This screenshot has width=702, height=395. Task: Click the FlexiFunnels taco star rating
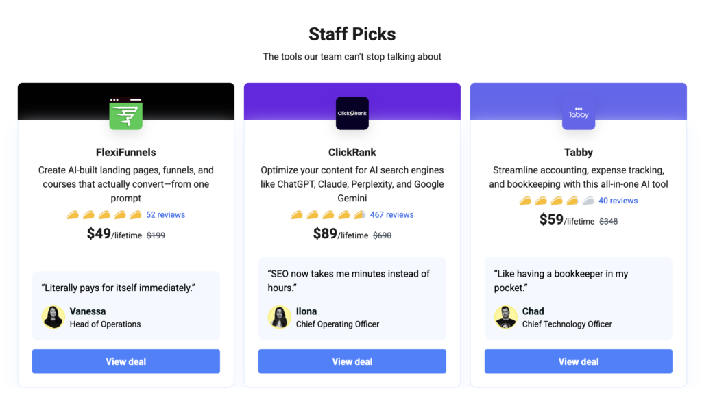104,215
